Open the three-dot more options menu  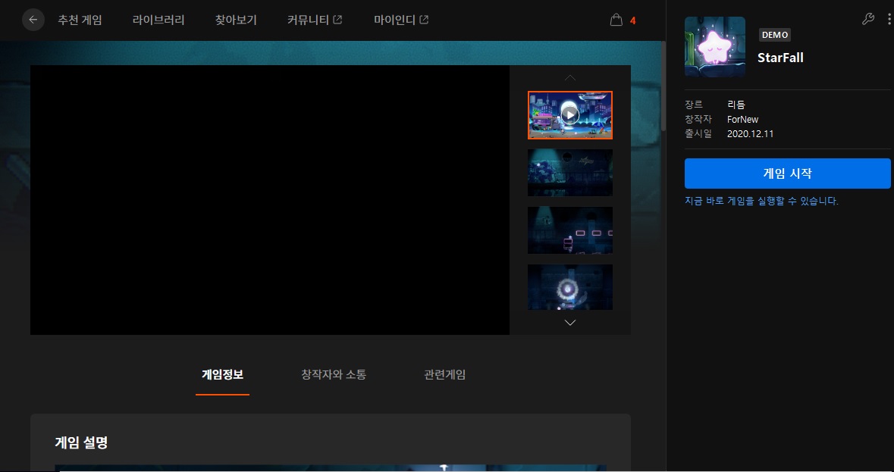click(889, 19)
